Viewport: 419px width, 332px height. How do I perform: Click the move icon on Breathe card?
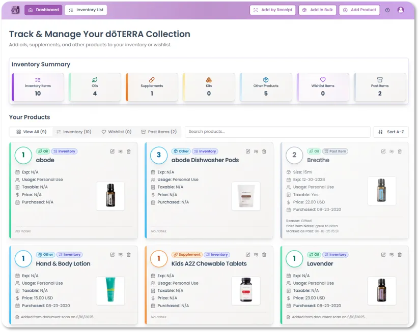(x=392, y=152)
